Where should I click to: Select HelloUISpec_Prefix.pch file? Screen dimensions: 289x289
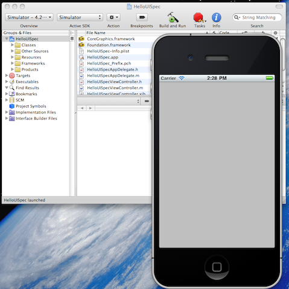pyautogui.click(x=109, y=63)
